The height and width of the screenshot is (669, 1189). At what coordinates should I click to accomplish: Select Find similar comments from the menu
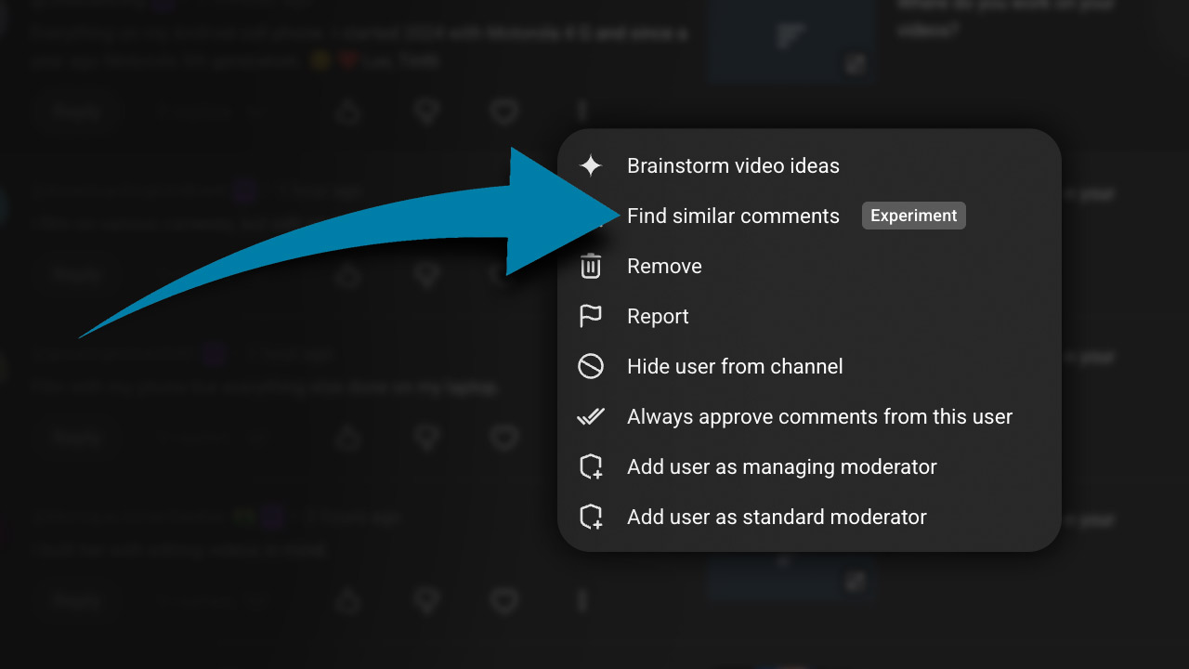tap(733, 216)
